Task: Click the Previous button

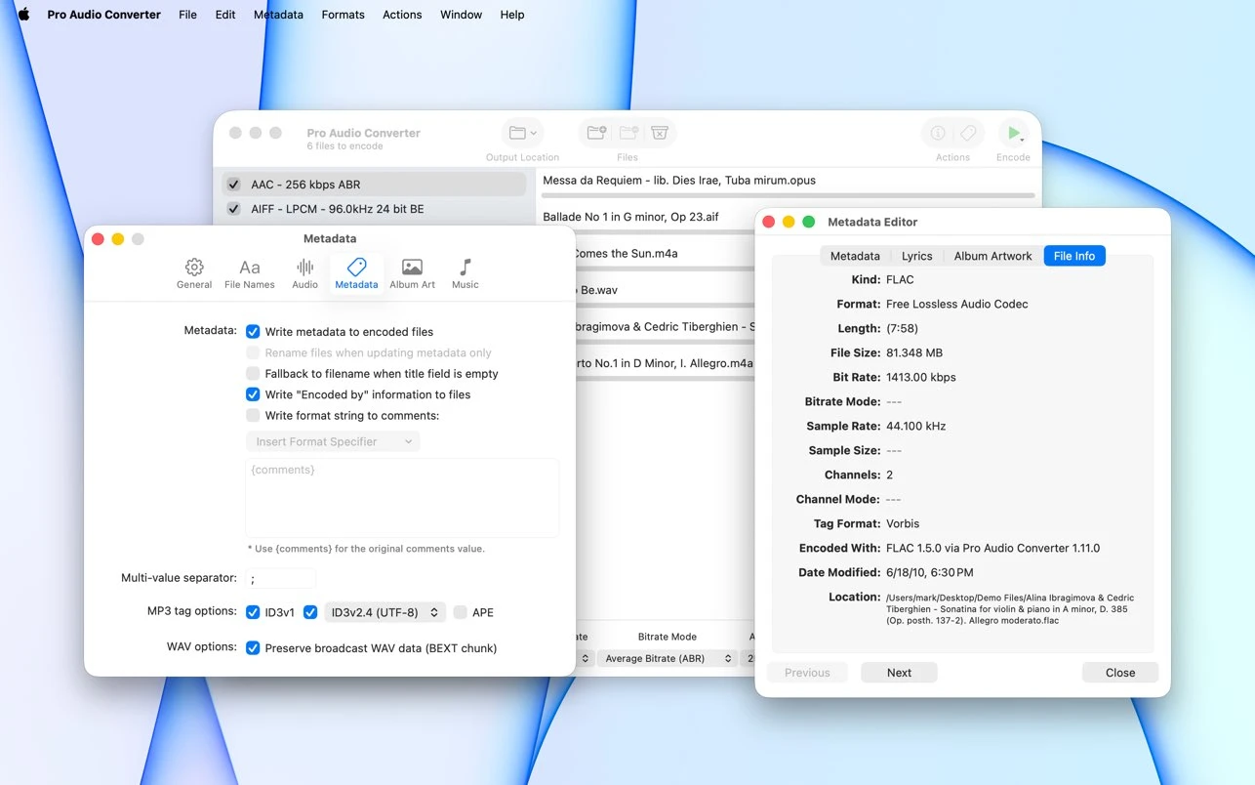Action: [807, 673]
